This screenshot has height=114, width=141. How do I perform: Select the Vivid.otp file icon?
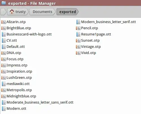[x=78, y=53]
